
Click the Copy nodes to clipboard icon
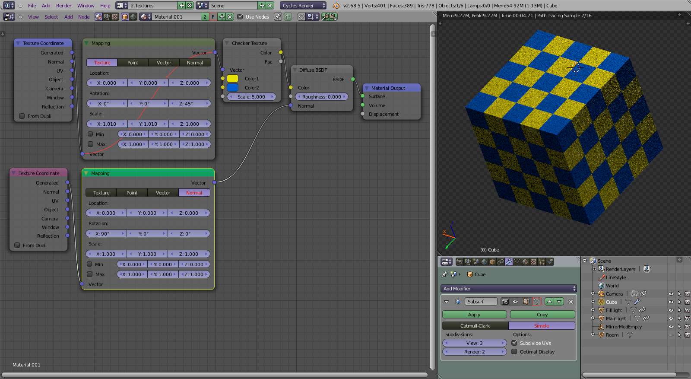pos(325,17)
